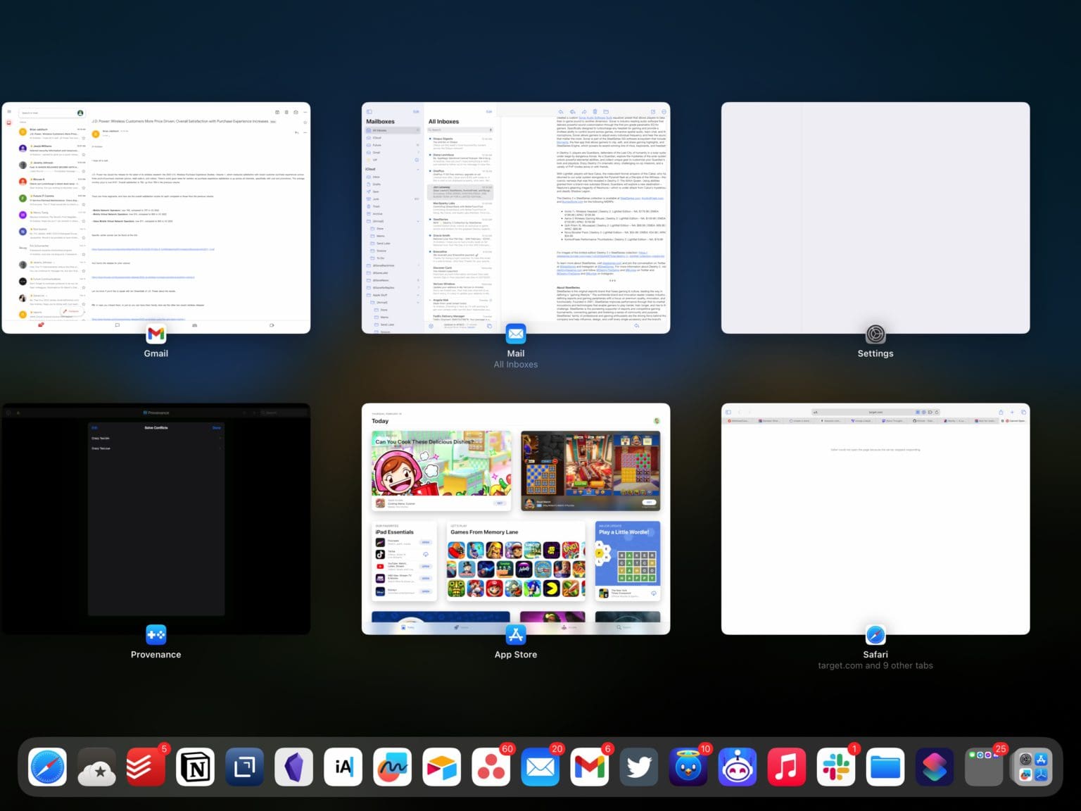Return to the Provenance emulator window
This screenshot has width=1081, height=811.
pos(156,516)
